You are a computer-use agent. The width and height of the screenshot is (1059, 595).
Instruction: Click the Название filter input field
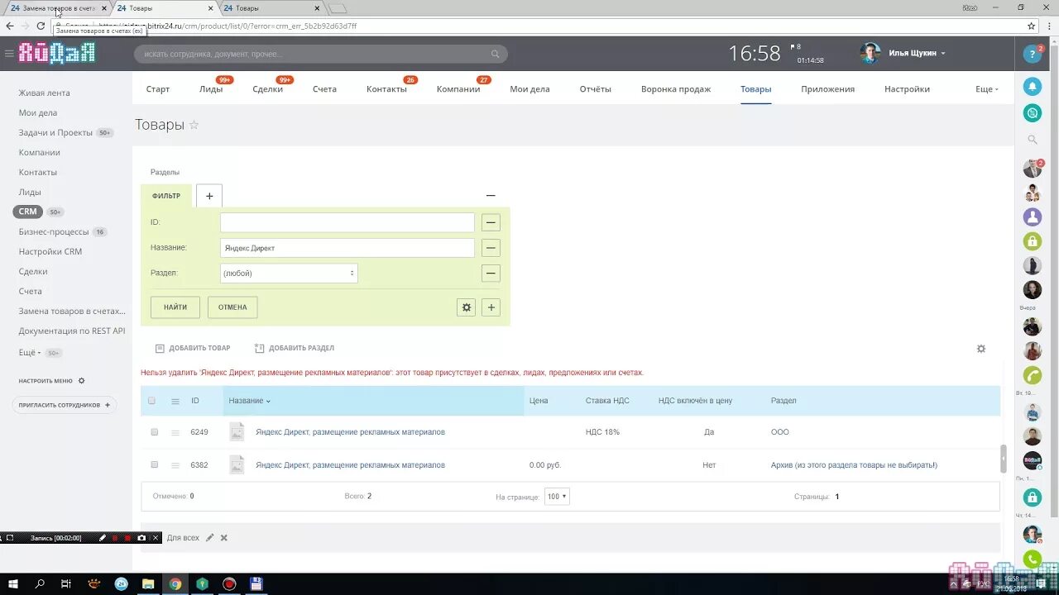point(347,248)
